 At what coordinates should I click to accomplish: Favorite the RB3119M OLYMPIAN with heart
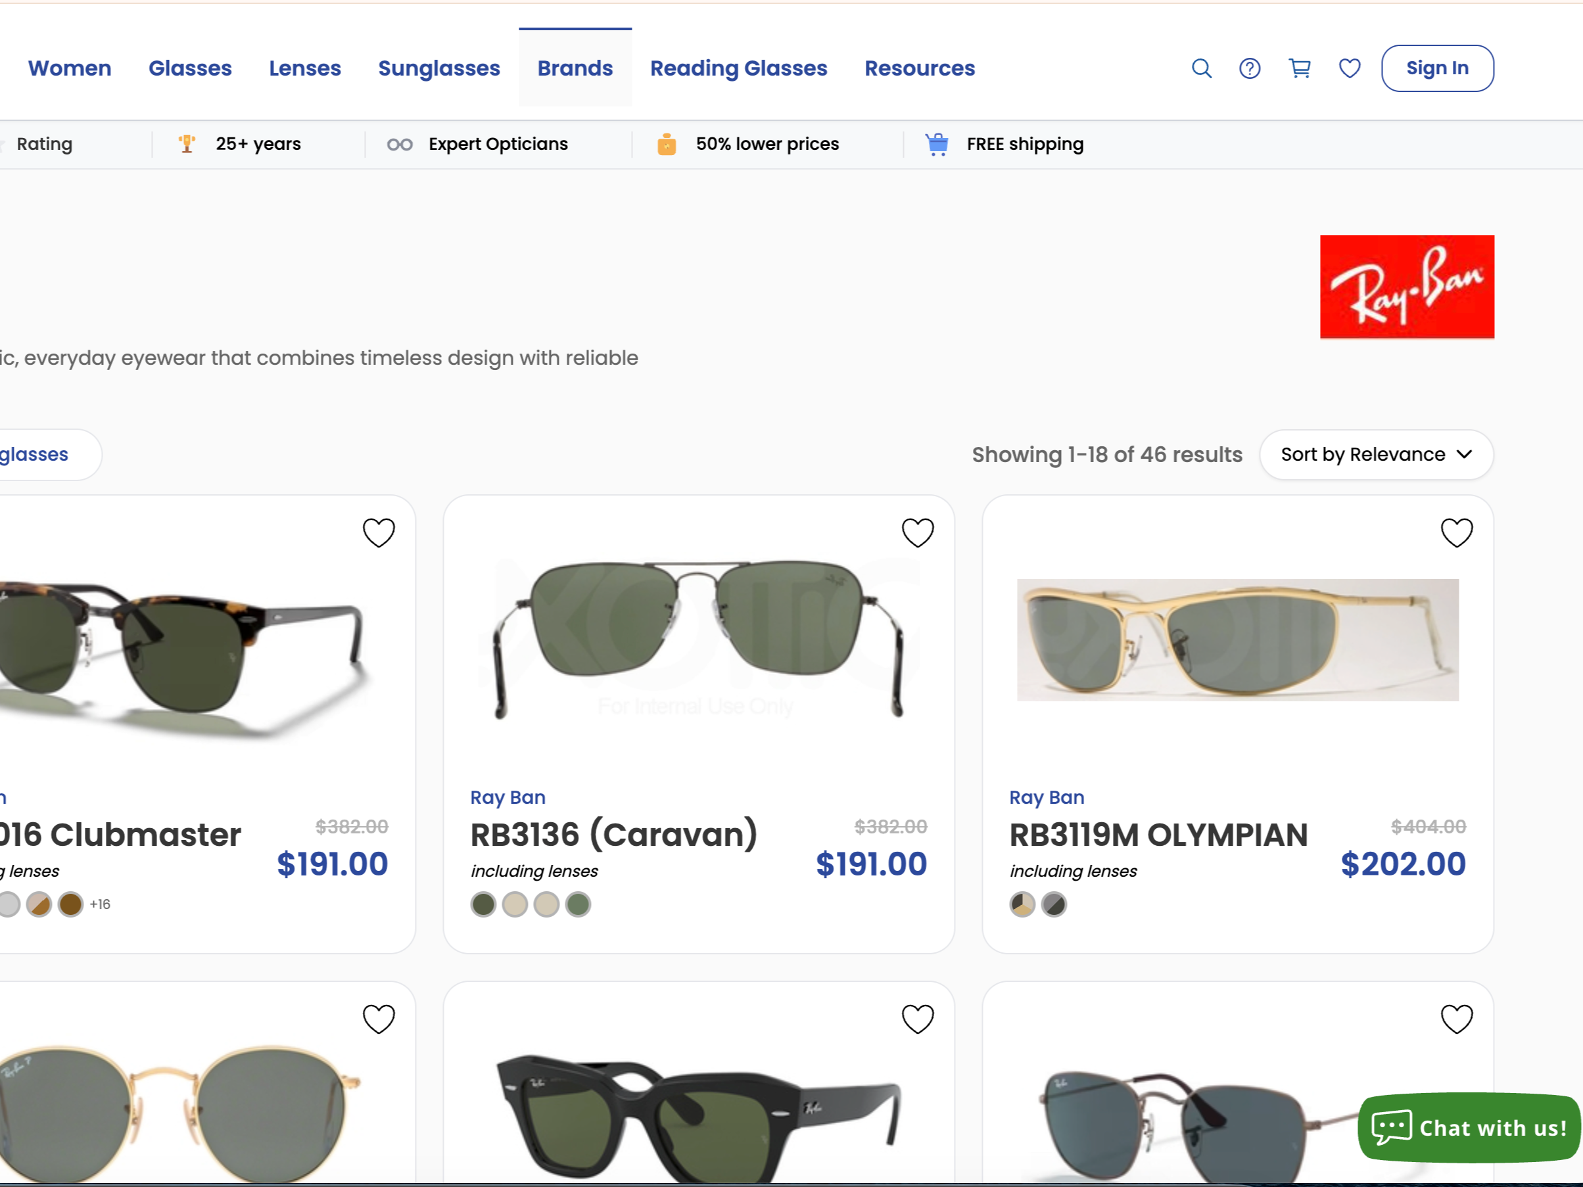click(x=1456, y=533)
